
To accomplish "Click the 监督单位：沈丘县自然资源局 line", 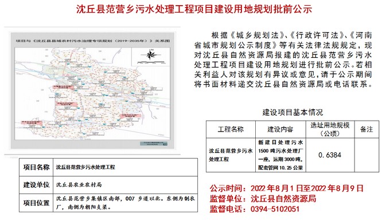I will click(263, 199).
